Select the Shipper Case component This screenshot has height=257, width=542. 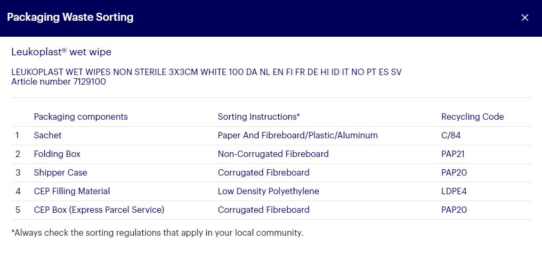61,172
